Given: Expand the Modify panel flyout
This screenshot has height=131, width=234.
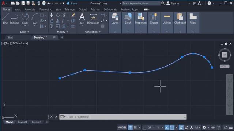Looking at the screenshot, I should (63, 32).
